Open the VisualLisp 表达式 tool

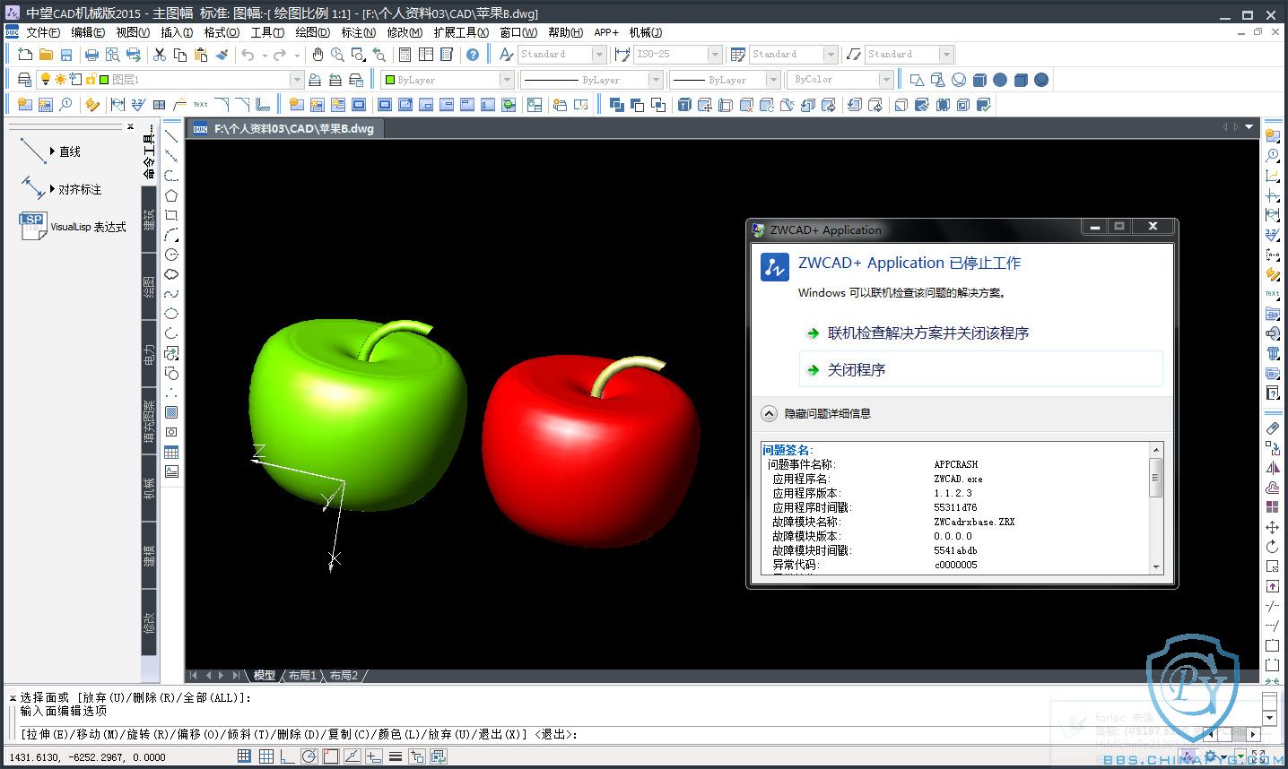pyautogui.click(x=73, y=227)
